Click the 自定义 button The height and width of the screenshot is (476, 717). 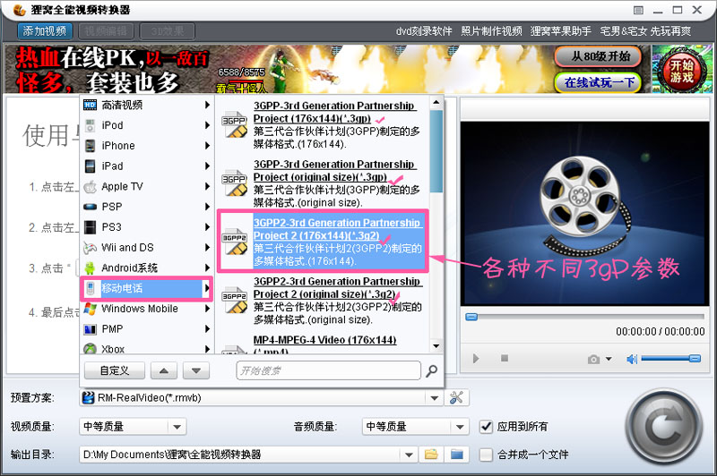[x=115, y=370]
